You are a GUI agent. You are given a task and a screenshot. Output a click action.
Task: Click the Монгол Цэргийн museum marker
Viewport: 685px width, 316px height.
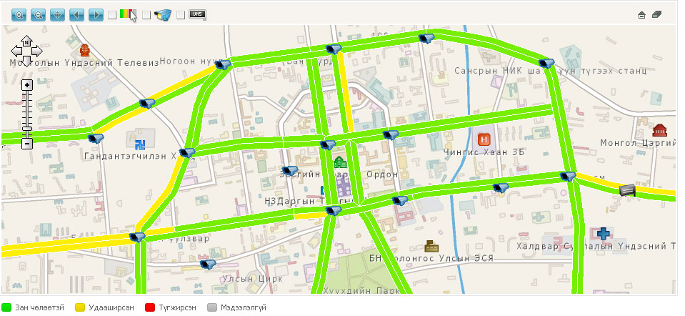pyautogui.click(x=659, y=130)
